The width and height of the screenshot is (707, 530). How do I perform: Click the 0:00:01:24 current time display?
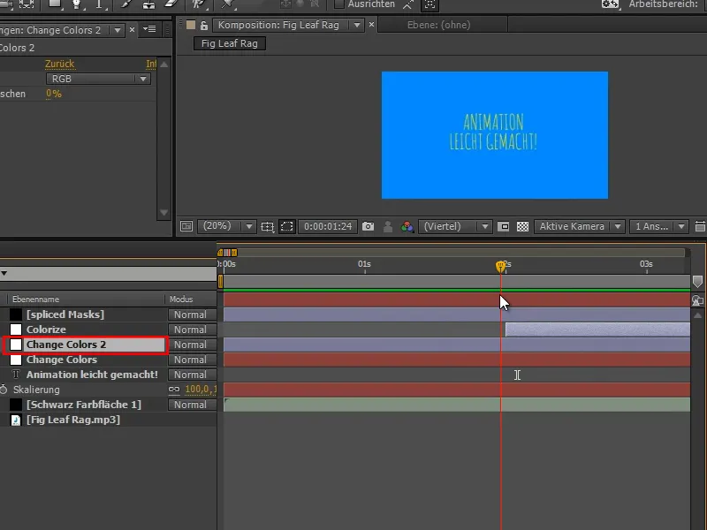[x=328, y=226]
